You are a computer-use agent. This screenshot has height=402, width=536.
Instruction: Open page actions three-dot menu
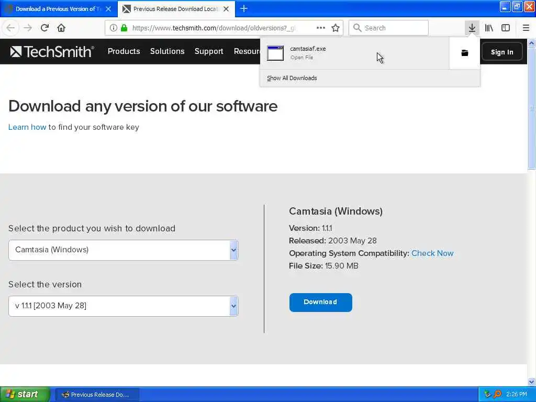click(x=321, y=28)
